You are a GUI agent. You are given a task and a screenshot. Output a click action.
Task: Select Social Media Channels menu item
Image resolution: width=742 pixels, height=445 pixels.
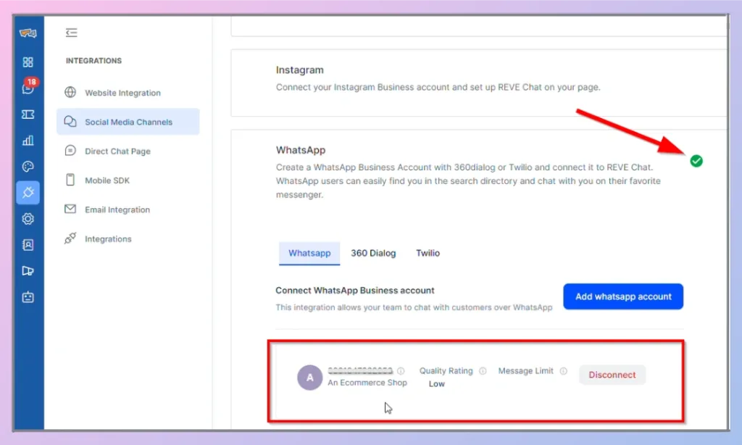128,122
